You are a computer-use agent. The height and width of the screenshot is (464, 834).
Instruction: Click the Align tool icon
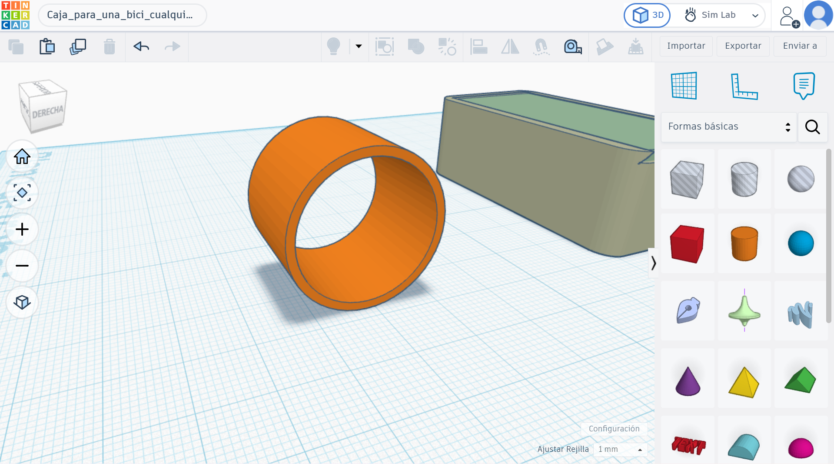(x=478, y=47)
